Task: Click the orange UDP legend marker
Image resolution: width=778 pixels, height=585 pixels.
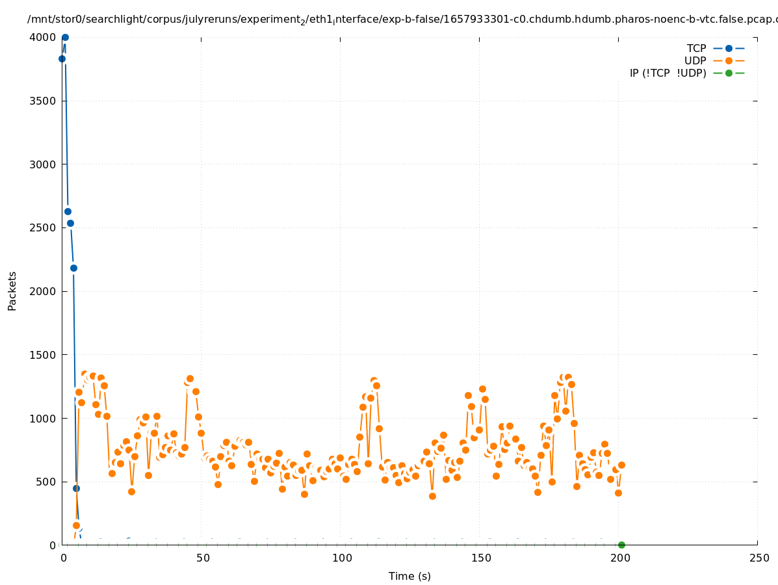Action: coord(729,60)
